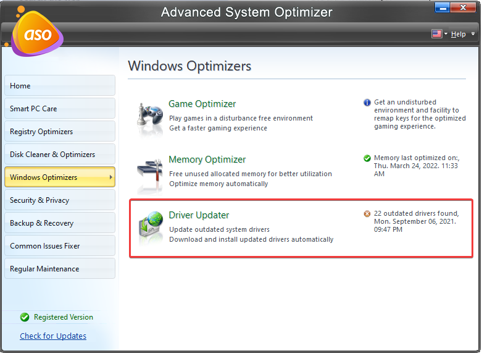Open Security & Privacy section
The width and height of the screenshot is (482, 353).
coord(60,200)
